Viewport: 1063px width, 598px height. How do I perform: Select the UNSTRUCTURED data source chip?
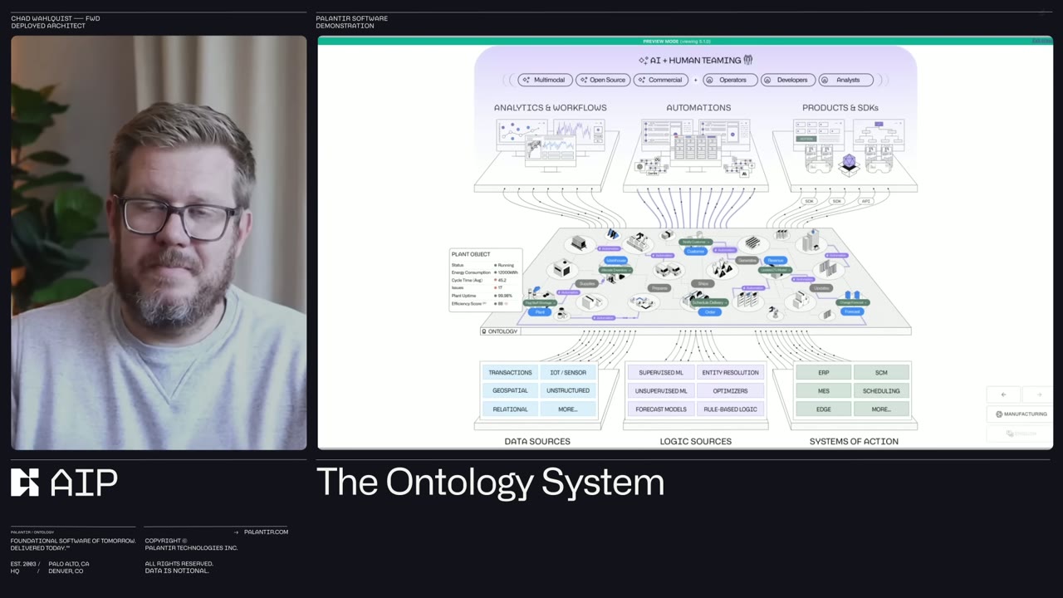(567, 390)
